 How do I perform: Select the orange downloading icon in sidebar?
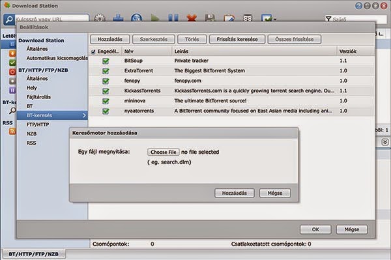[x=12, y=53]
